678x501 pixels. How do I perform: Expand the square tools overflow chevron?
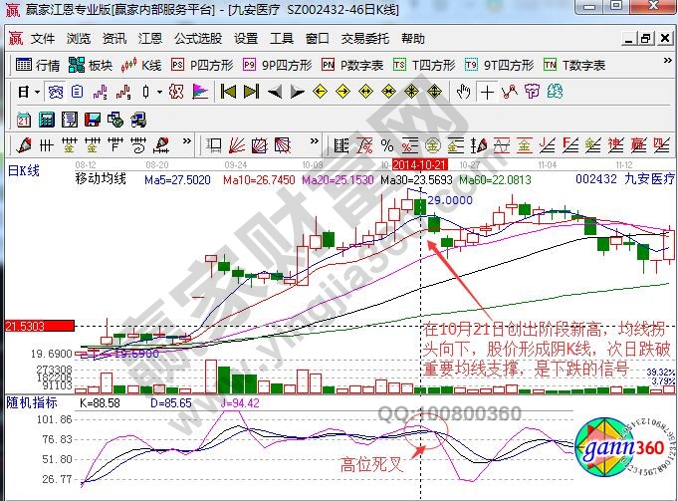[x=315, y=141]
